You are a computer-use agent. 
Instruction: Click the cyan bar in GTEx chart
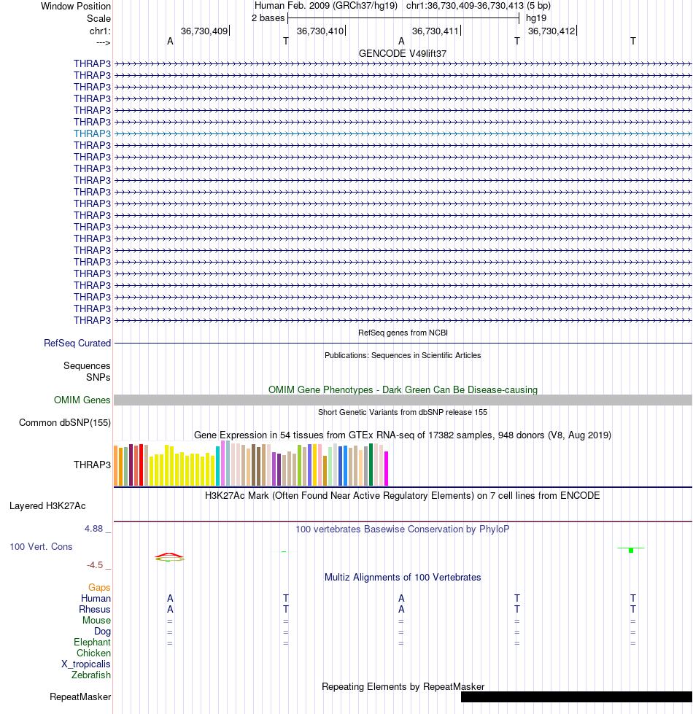click(x=217, y=466)
